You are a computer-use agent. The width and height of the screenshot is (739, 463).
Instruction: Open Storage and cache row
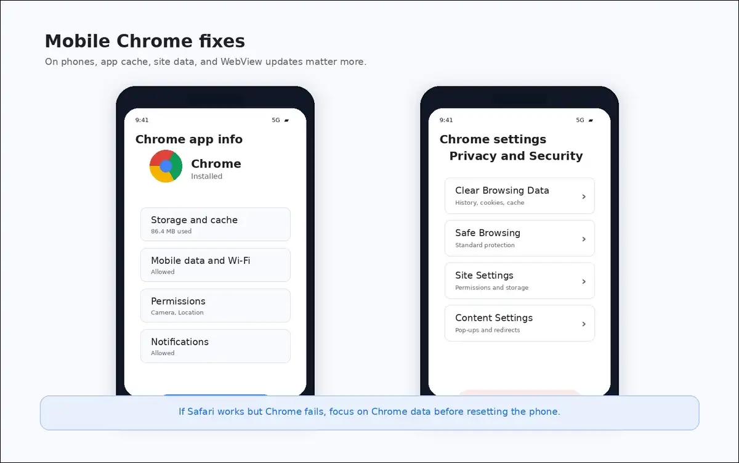pos(216,224)
